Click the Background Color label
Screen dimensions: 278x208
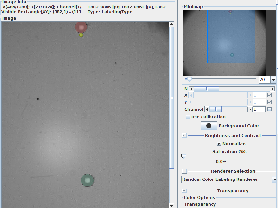[239, 126]
